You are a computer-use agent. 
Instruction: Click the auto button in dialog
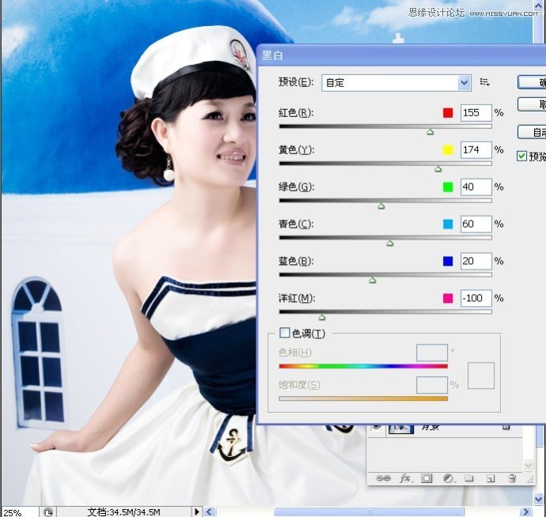pos(533,132)
